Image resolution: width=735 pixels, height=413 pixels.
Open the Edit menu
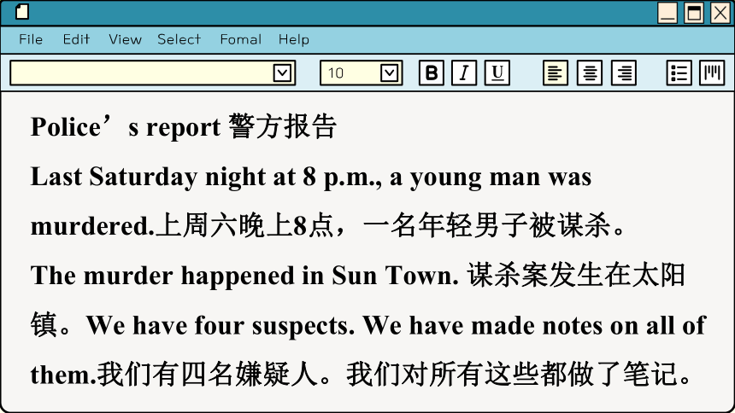[76, 39]
